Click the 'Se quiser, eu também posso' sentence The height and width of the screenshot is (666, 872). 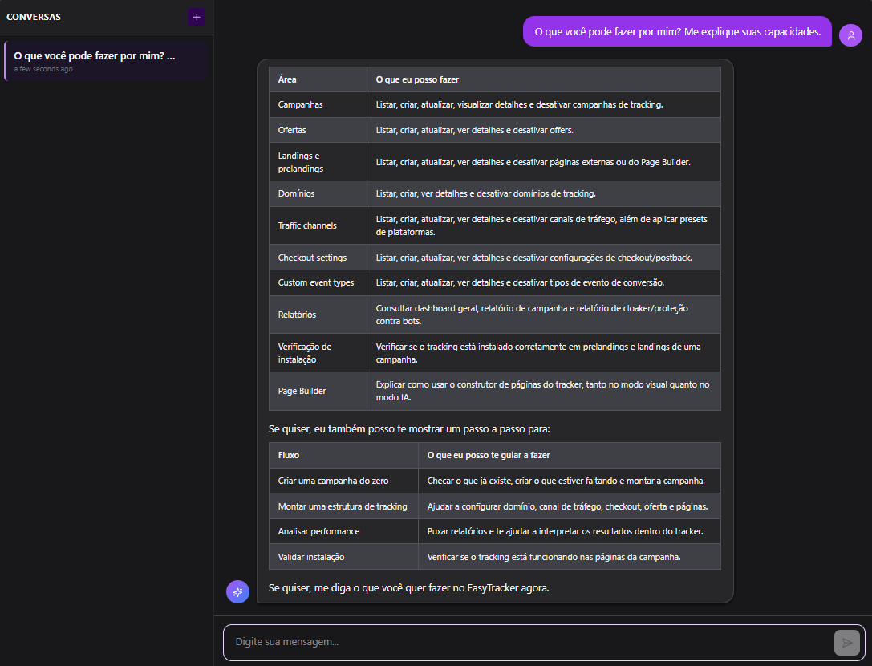[409, 429]
